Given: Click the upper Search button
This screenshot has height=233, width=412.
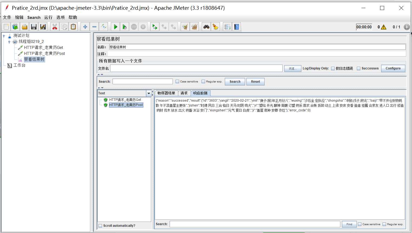Looking at the screenshot, I should pyautogui.click(x=235, y=82).
